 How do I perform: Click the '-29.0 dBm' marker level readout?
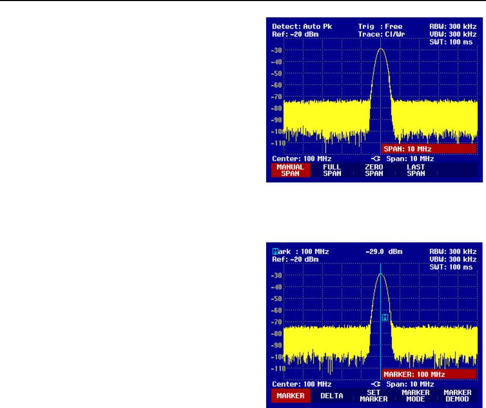(x=384, y=251)
